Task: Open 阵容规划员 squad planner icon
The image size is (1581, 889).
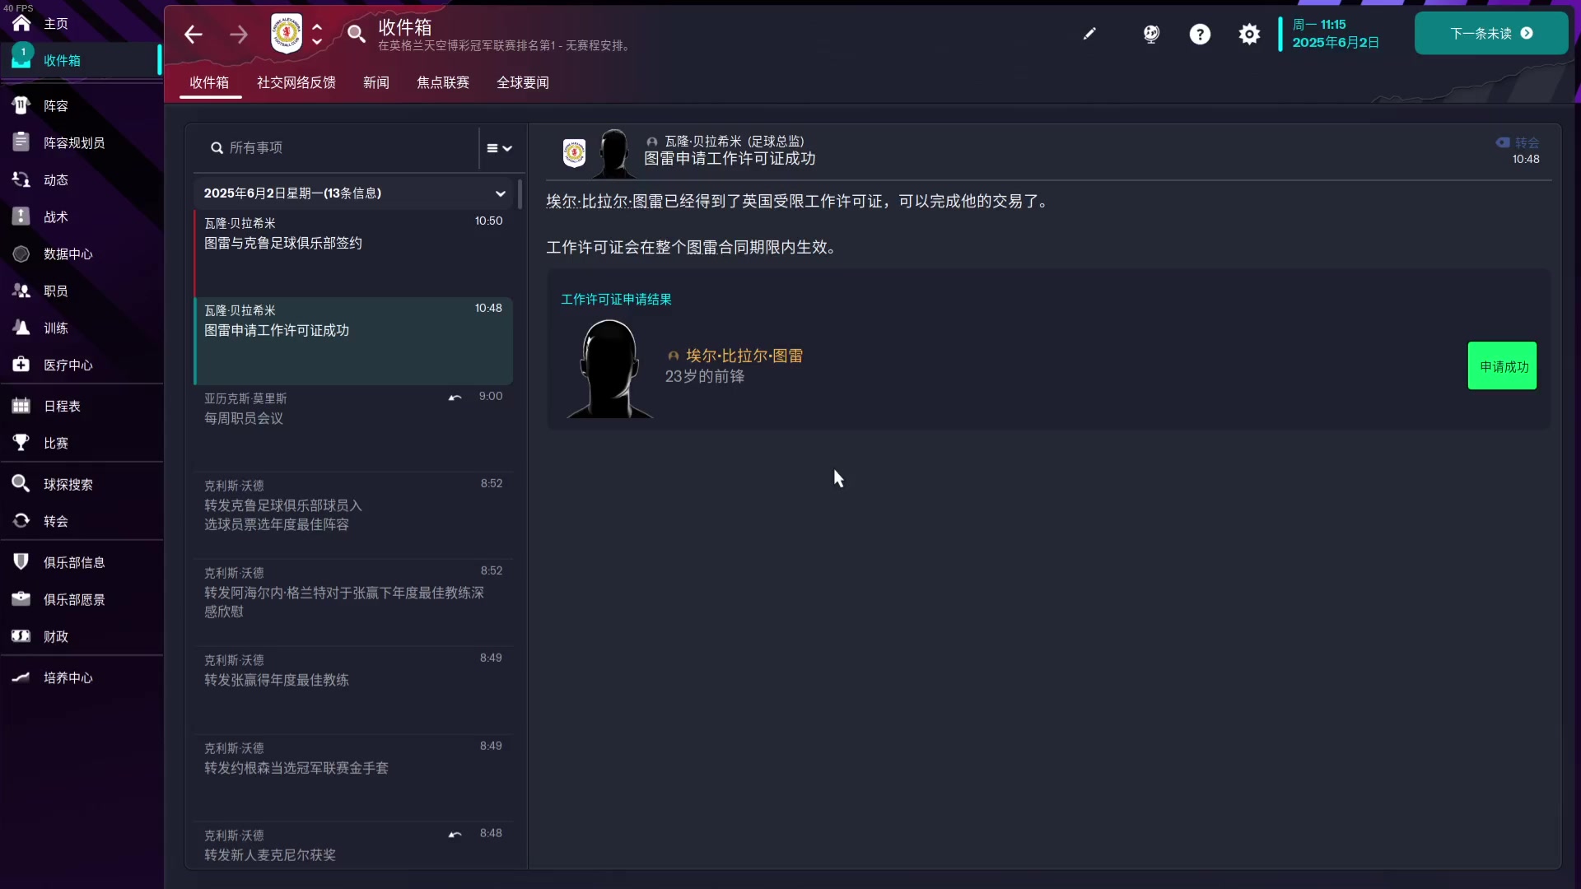Action: coord(21,142)
